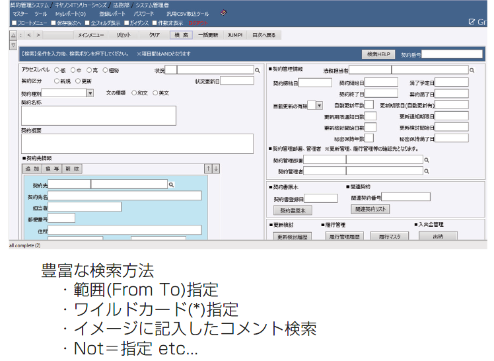Focus the 契約名称 text area
The width and height of the screenshot is (494, 361).
pos(98,116)
